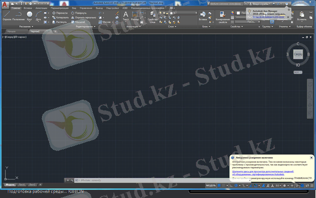Click the Вставить (paste) clipboard icon
316x198 pixels.
(302, 16)
